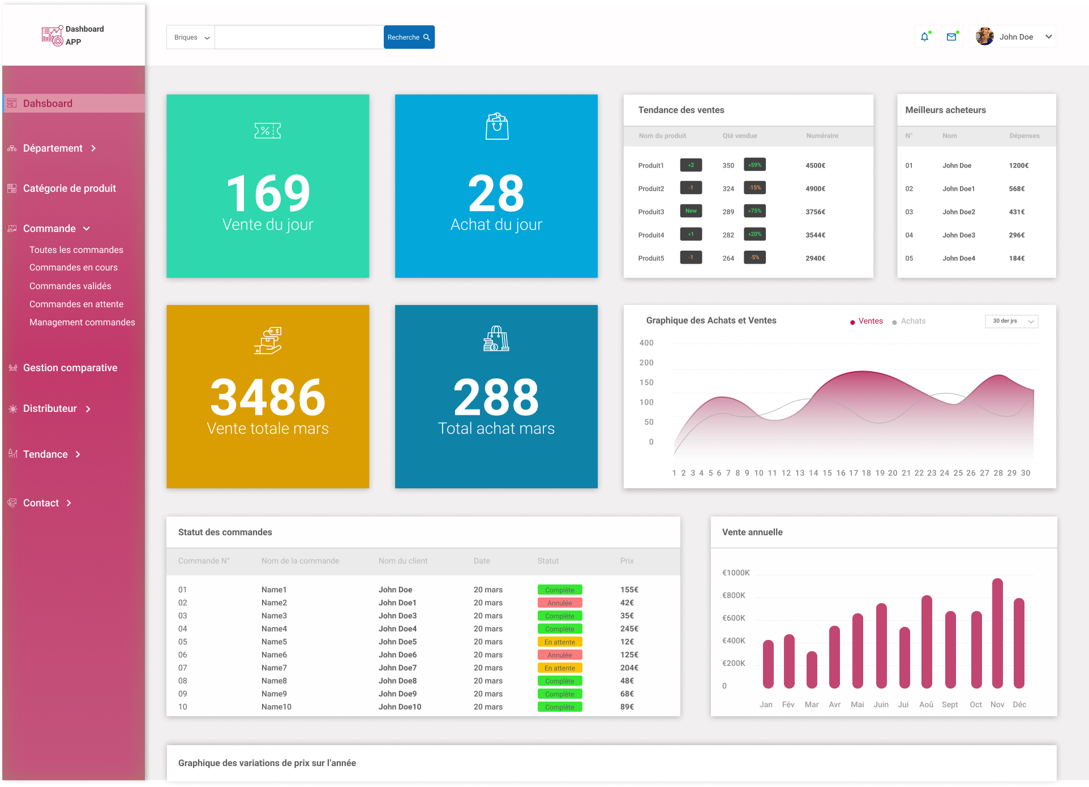Click the shopping bag icon on Achat du jour

[496, 126]
